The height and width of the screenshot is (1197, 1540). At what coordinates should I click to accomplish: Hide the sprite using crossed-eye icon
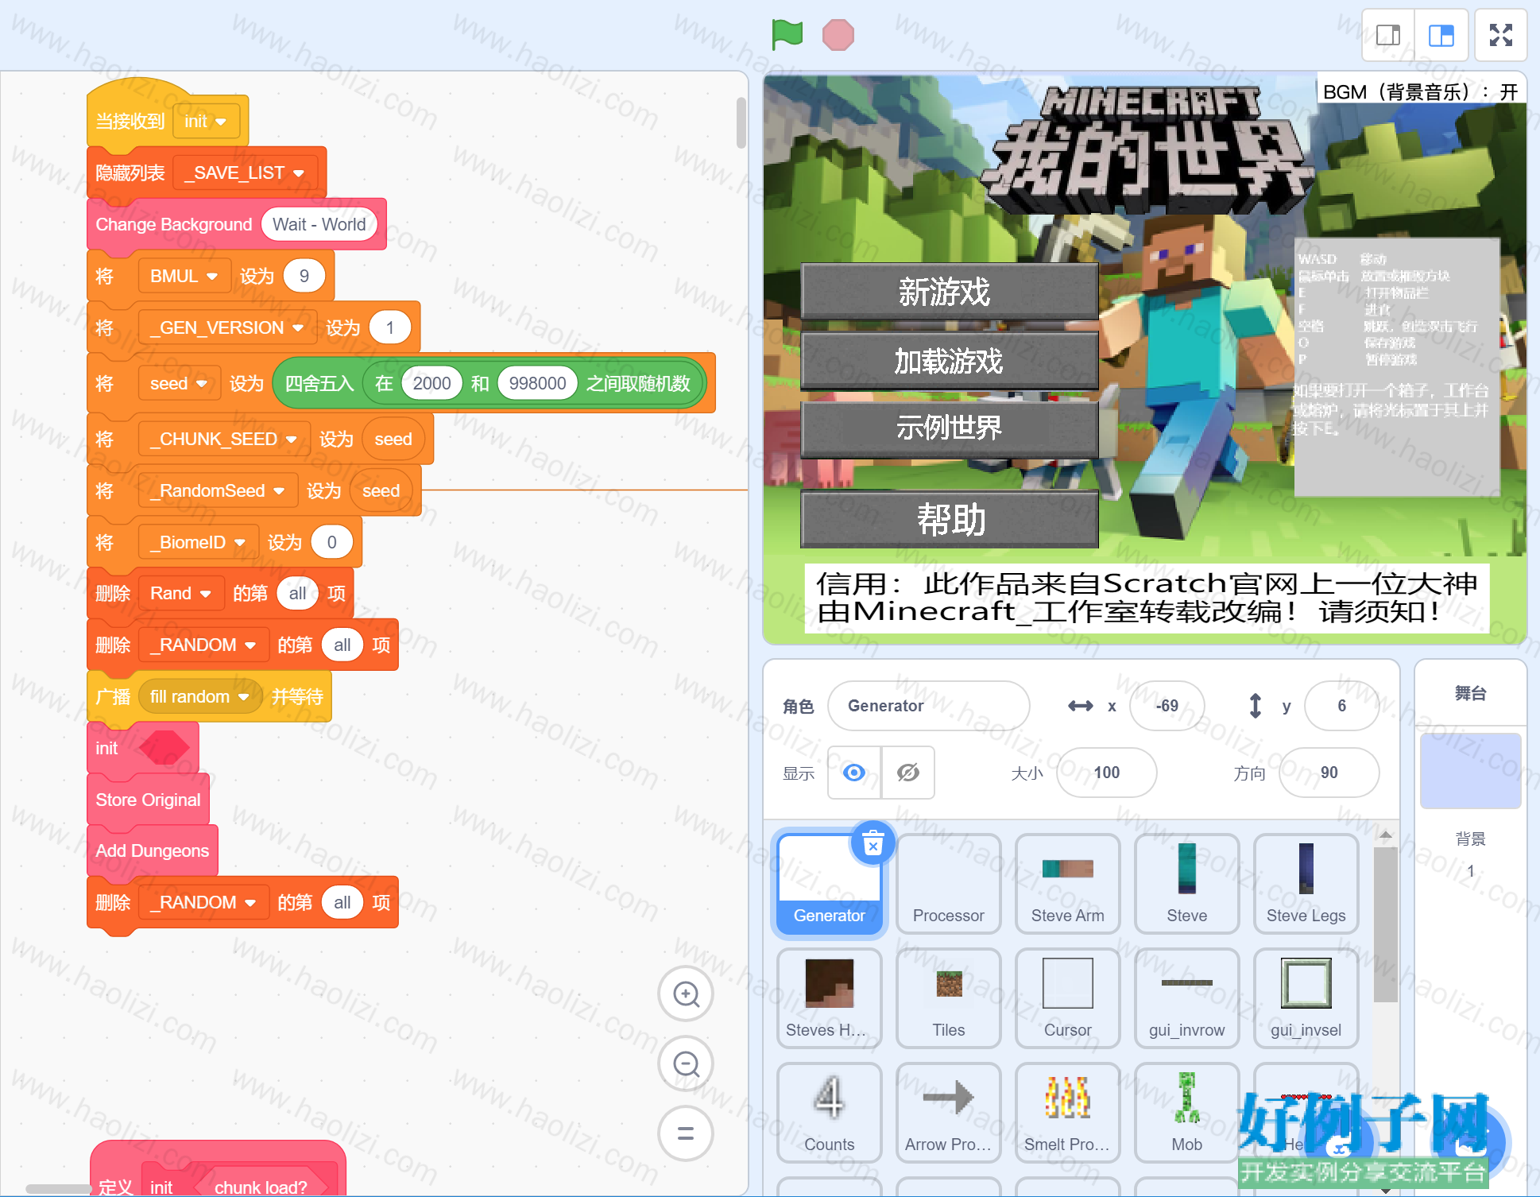click(x=907, y=772)
